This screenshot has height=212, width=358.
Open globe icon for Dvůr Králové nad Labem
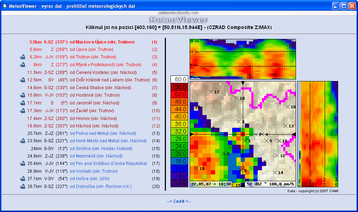click(22, 80)
